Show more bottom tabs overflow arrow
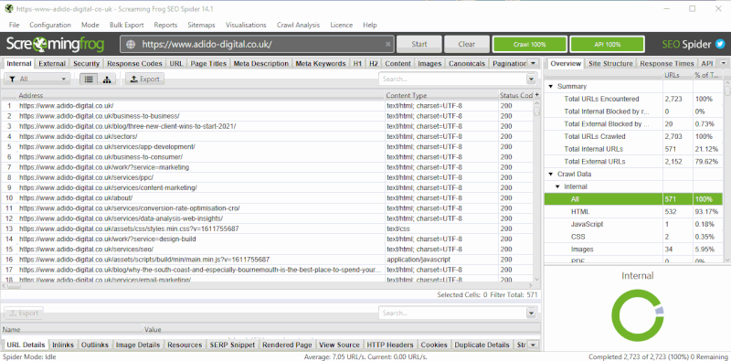 (x=534, y=345)
